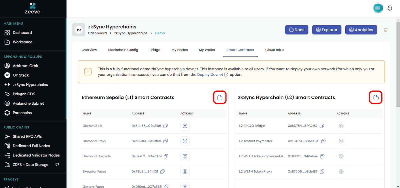
Task: Switch to the Cloud Infra tab
Action: [x=274, y=50]
